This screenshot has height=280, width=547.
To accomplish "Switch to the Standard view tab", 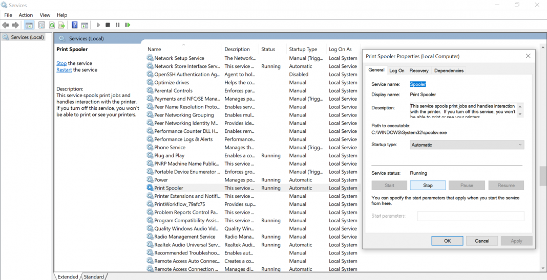I will pos(94,277).
